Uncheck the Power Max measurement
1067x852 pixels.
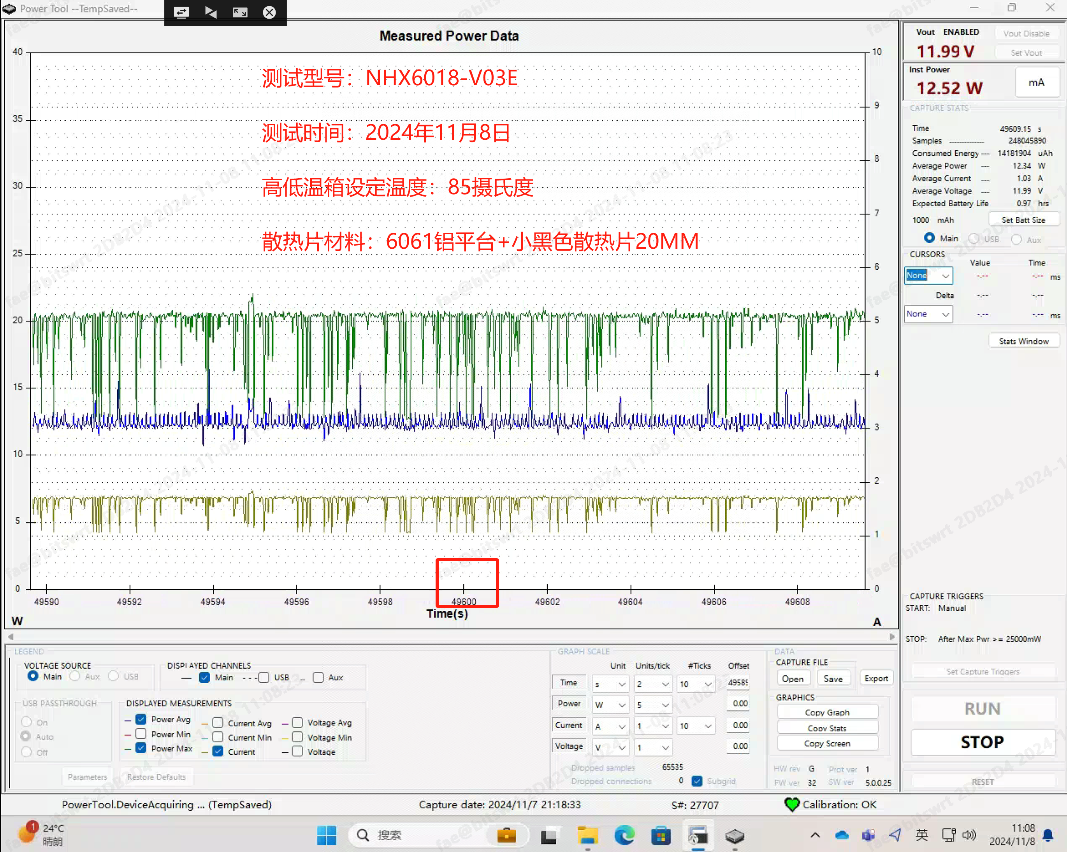tap(141, 748)
